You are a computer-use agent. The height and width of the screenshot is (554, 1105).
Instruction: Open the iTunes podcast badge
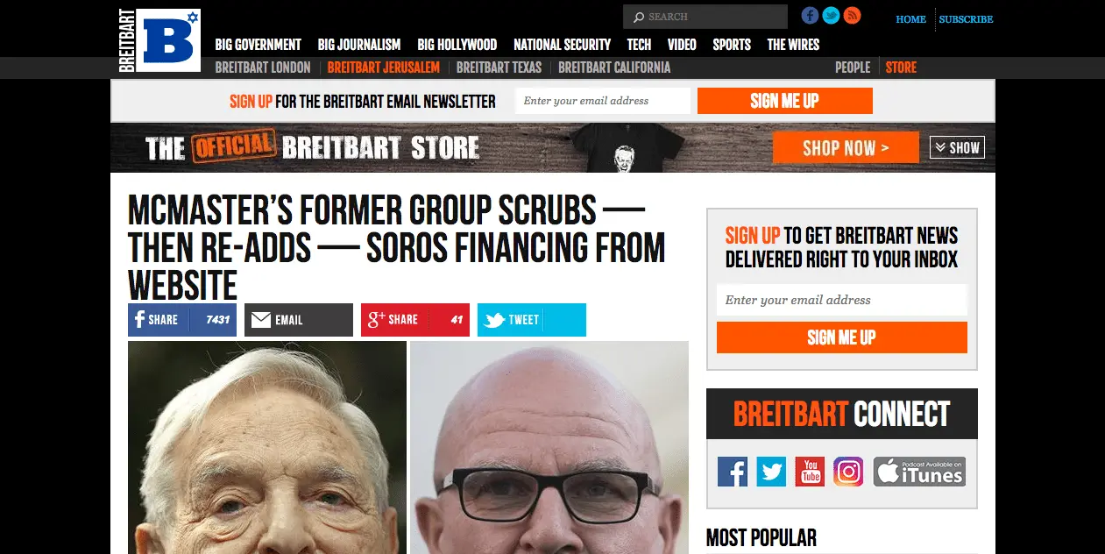coord(919,472)
